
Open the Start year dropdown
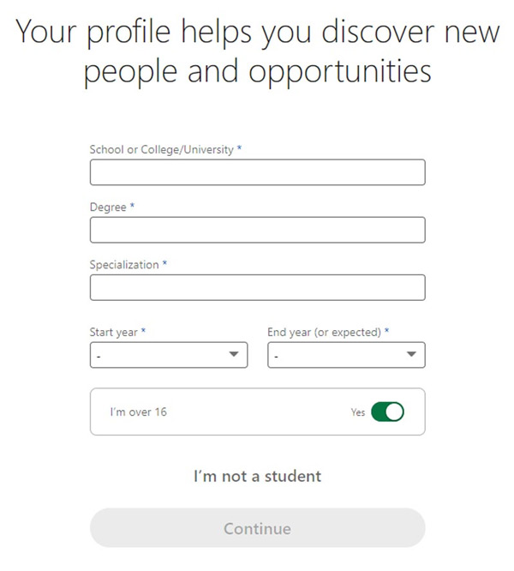[168, 355]
